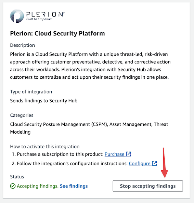Open the Purchase subscription link
Viewport: 194px width, 203px height.
[x=114, y=154]
